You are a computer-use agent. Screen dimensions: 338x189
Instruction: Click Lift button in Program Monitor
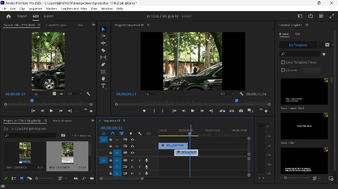coord(222,111)
